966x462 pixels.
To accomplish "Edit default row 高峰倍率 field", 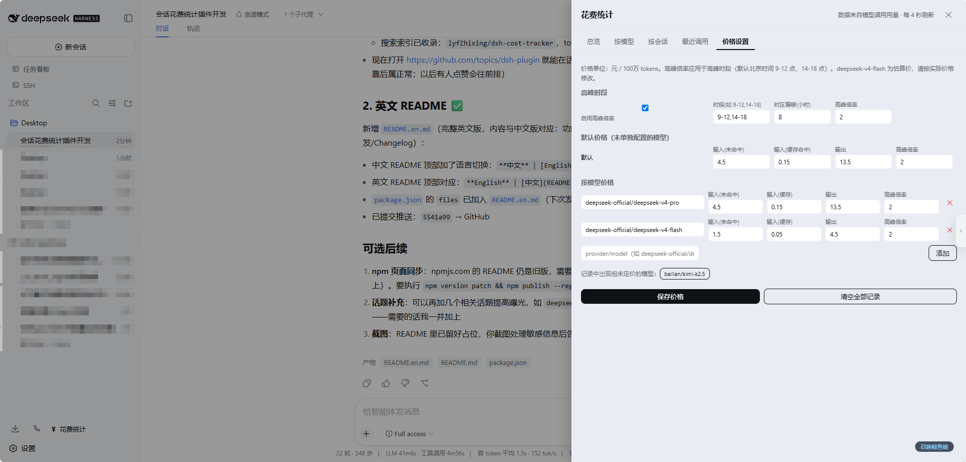I will coord(924,162).
